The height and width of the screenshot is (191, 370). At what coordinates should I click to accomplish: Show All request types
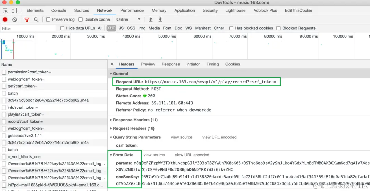100,28
